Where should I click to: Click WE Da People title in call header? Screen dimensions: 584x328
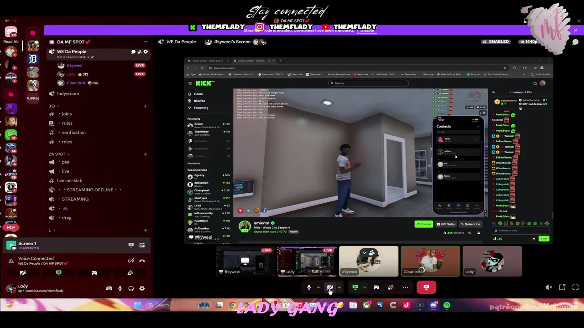point(181,42)
